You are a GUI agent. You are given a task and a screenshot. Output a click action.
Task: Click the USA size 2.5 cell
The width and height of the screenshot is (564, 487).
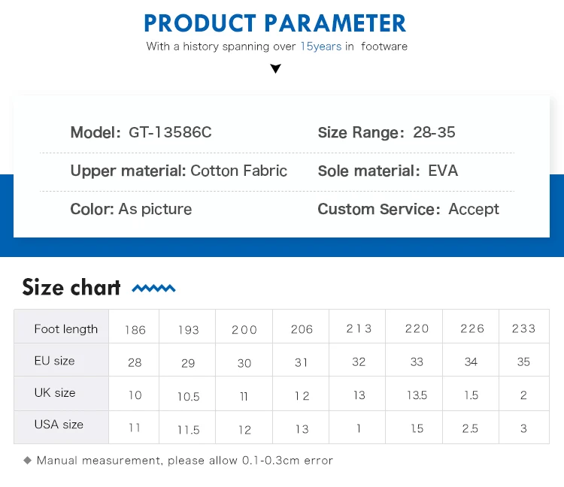(471, 428)
